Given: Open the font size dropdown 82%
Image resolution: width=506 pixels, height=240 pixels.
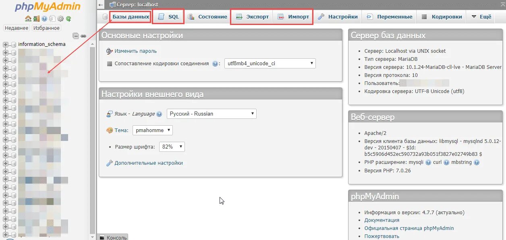Looking at the screenshot, I should click(172, 147).
